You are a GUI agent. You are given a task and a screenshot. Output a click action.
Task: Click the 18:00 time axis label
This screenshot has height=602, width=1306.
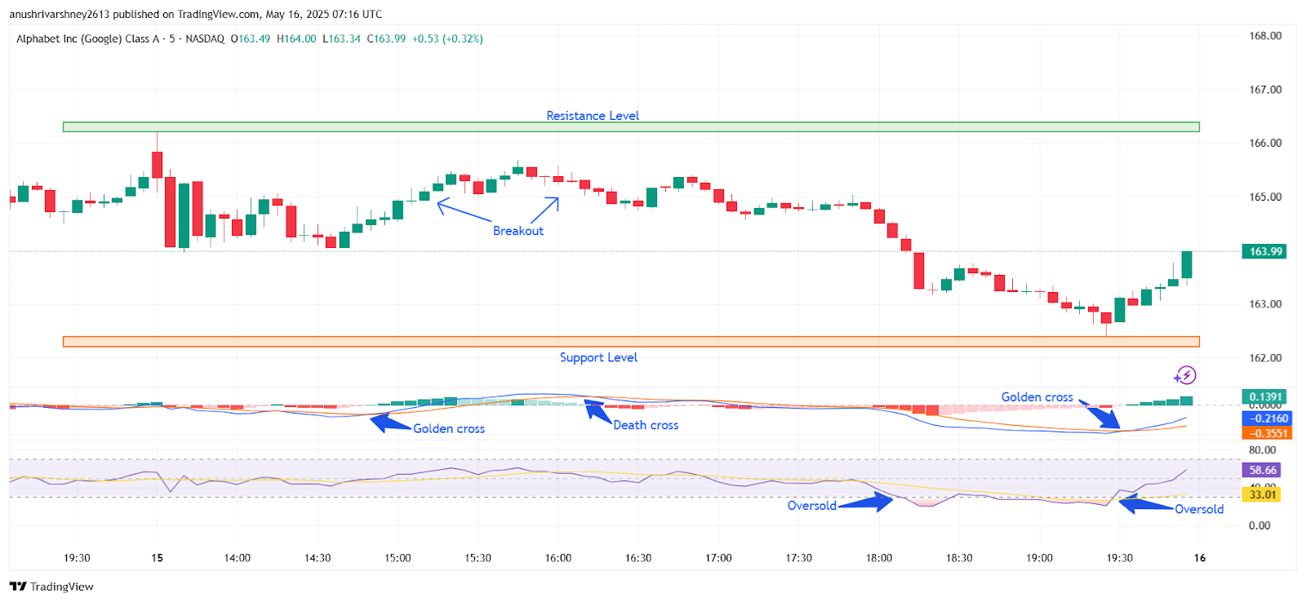pyautogui.click(x=879, y=558)
